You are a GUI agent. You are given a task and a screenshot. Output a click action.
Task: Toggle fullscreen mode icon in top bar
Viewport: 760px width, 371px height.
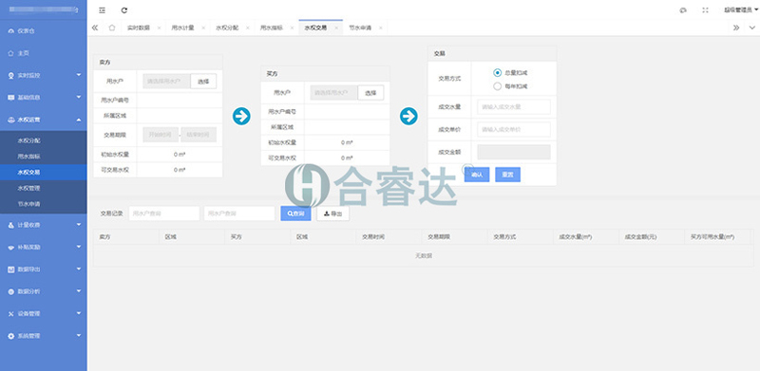coord(705,10)
